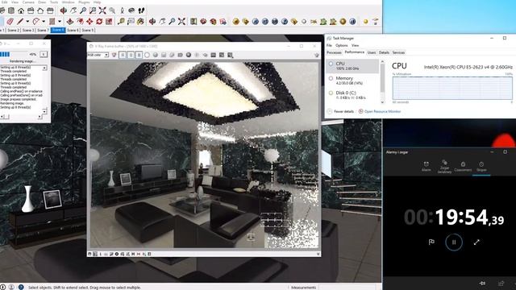This screenshot has height=290, width=516.
Task: Open Plugins menu in SketchUp
Action: coord(84,2)
